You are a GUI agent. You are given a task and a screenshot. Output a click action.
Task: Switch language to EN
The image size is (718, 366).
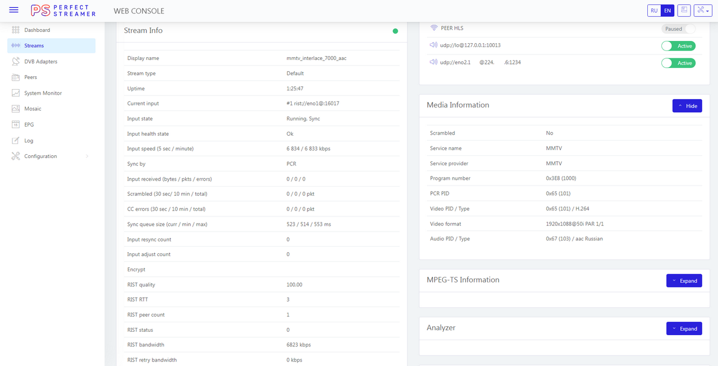[668, 11]
